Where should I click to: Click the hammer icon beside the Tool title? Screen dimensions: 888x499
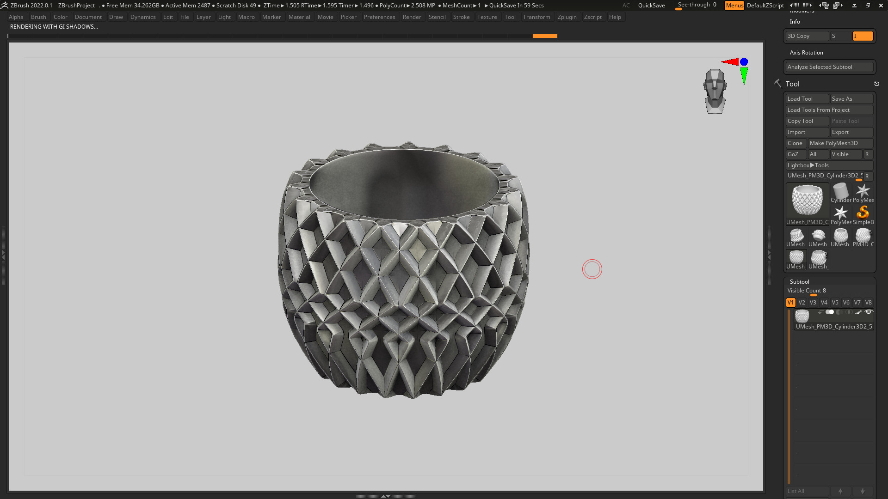(x=777, y=83)
